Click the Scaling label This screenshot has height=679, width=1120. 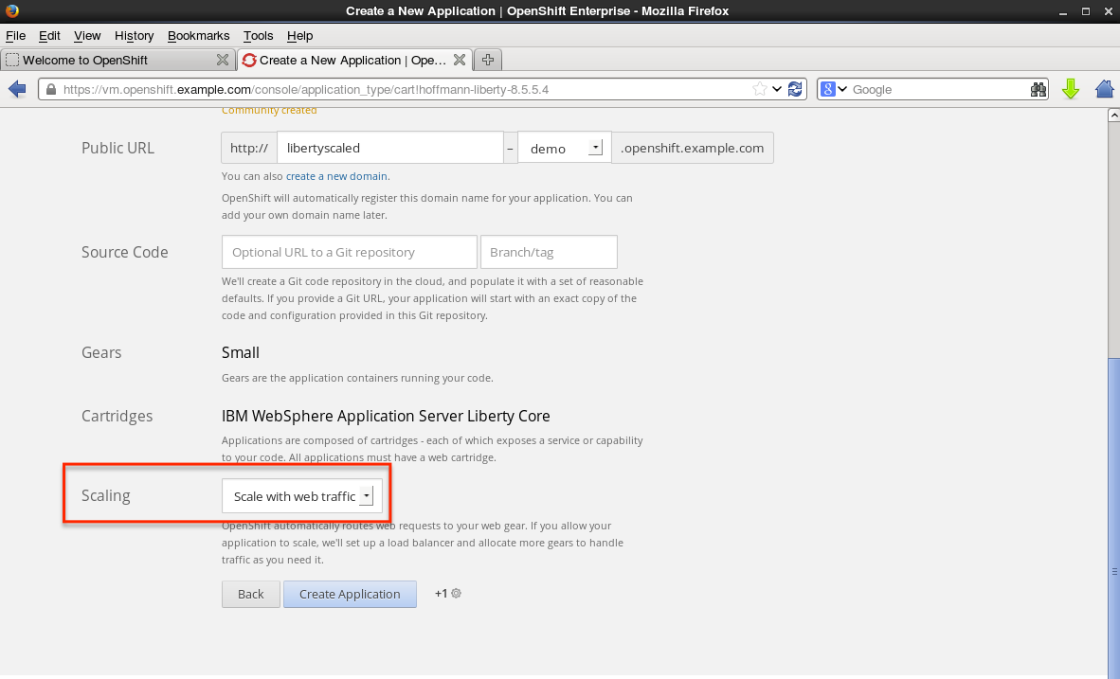pyautogui.click(x=106, y=495)
